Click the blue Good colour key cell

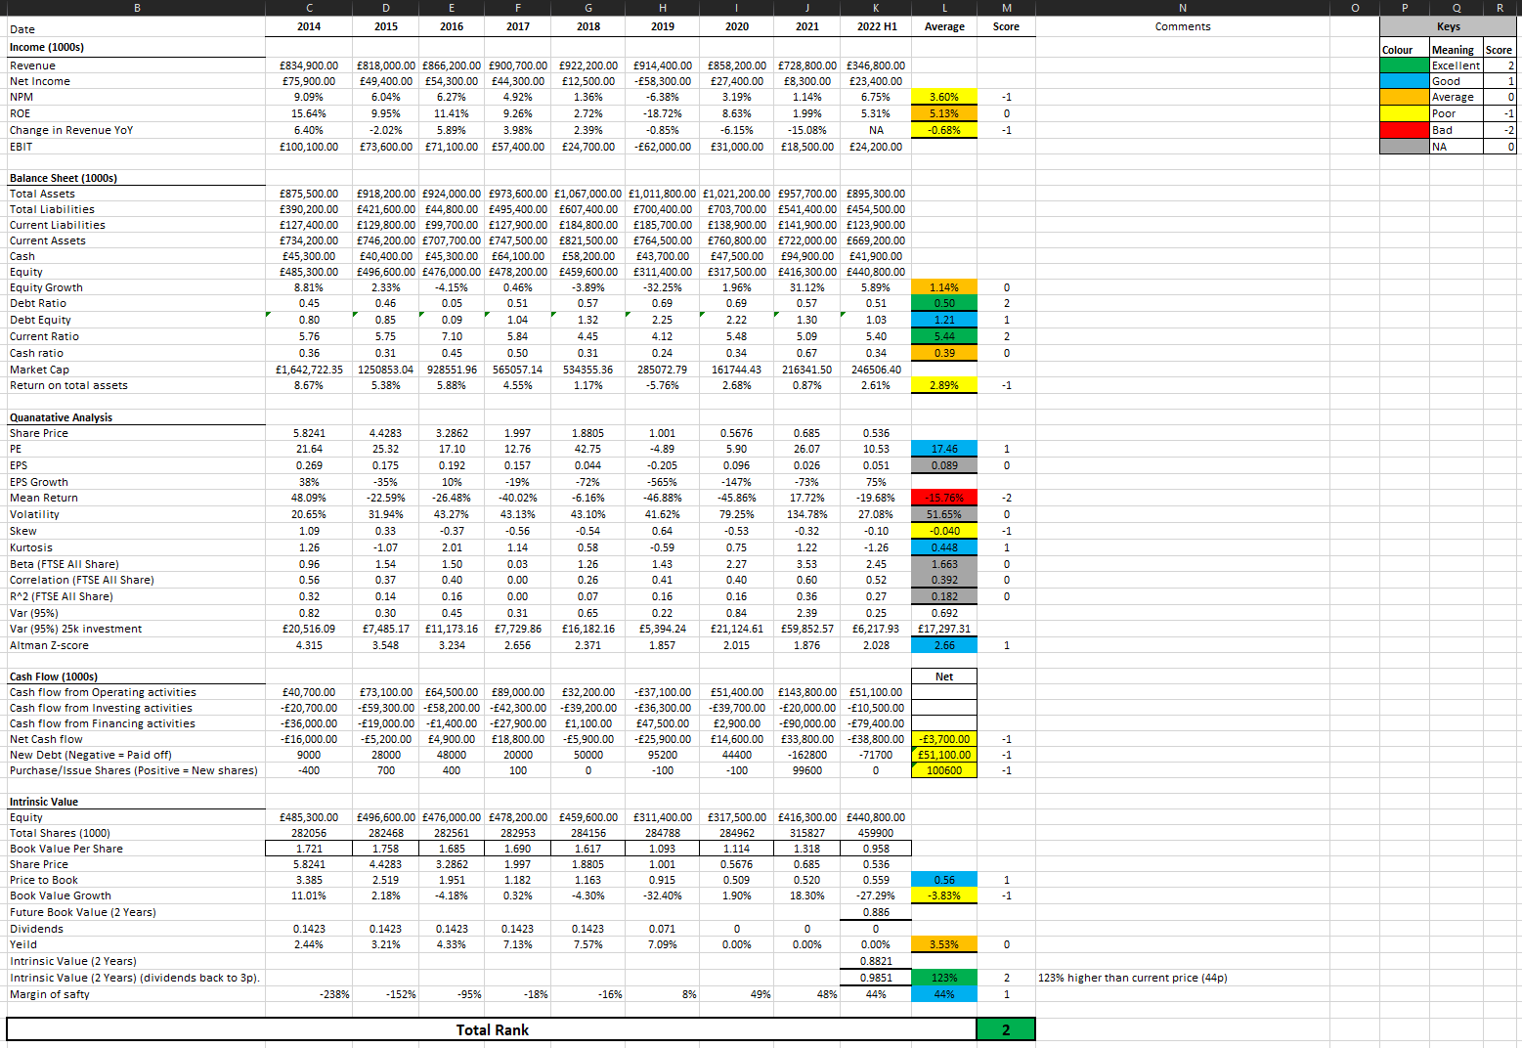pyautogui.click(x=1404, y=81)
